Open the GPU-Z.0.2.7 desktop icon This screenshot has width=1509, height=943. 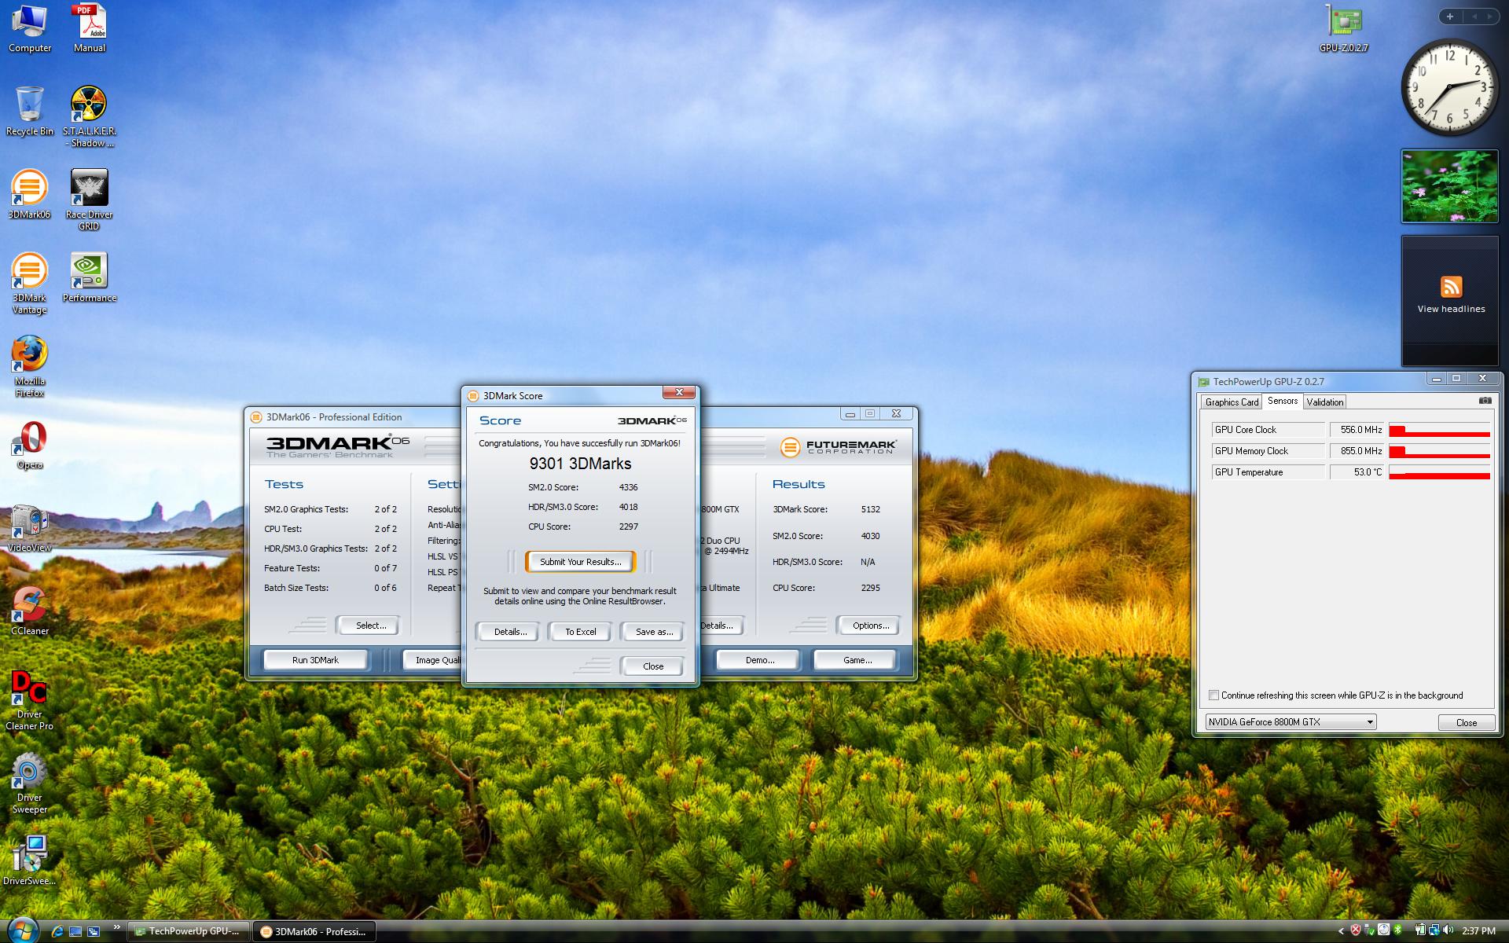[x=1343, y=29]
